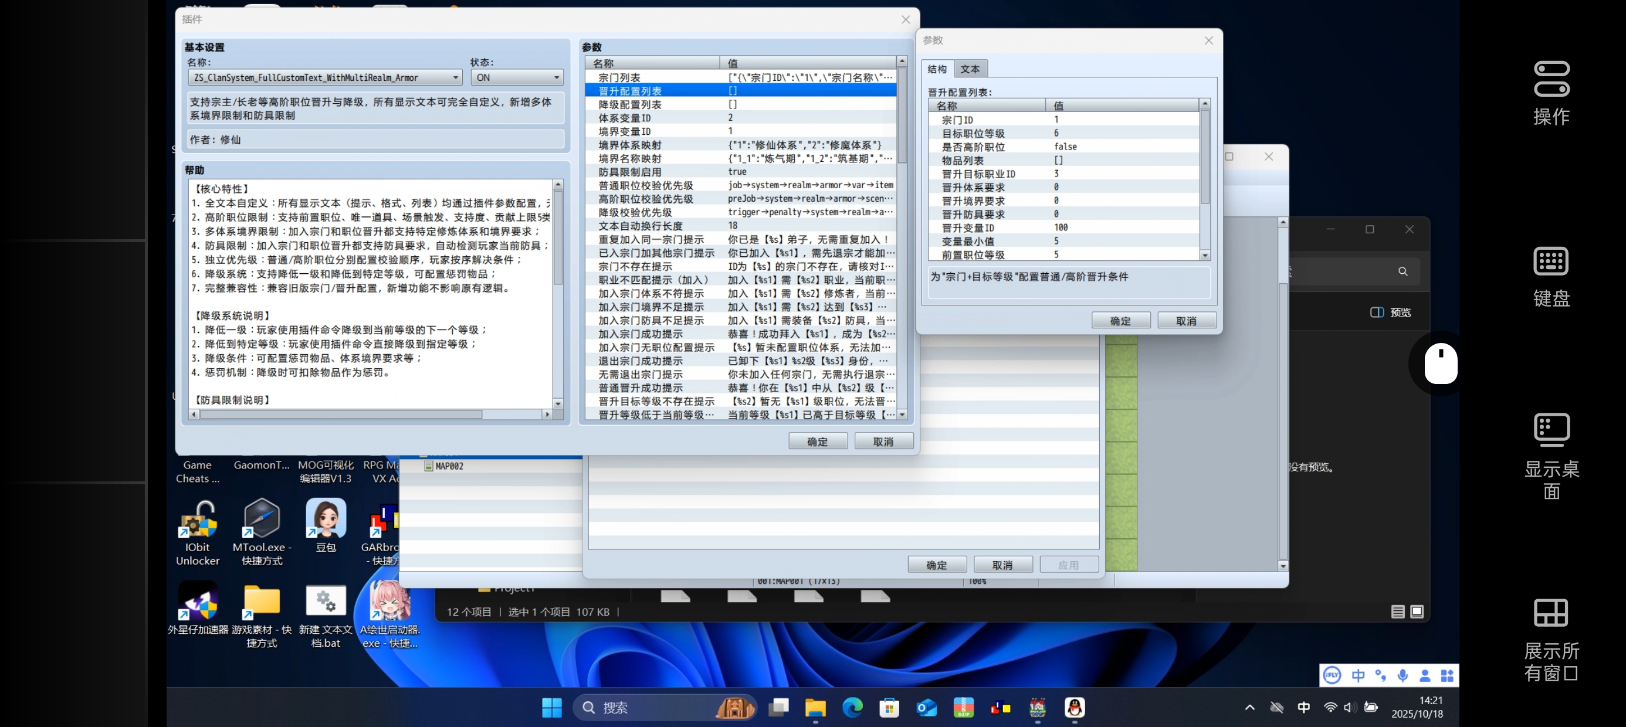Click the 显示桌面 icon
Screen dimensions: 1626x727
[x=1551, y=430]
